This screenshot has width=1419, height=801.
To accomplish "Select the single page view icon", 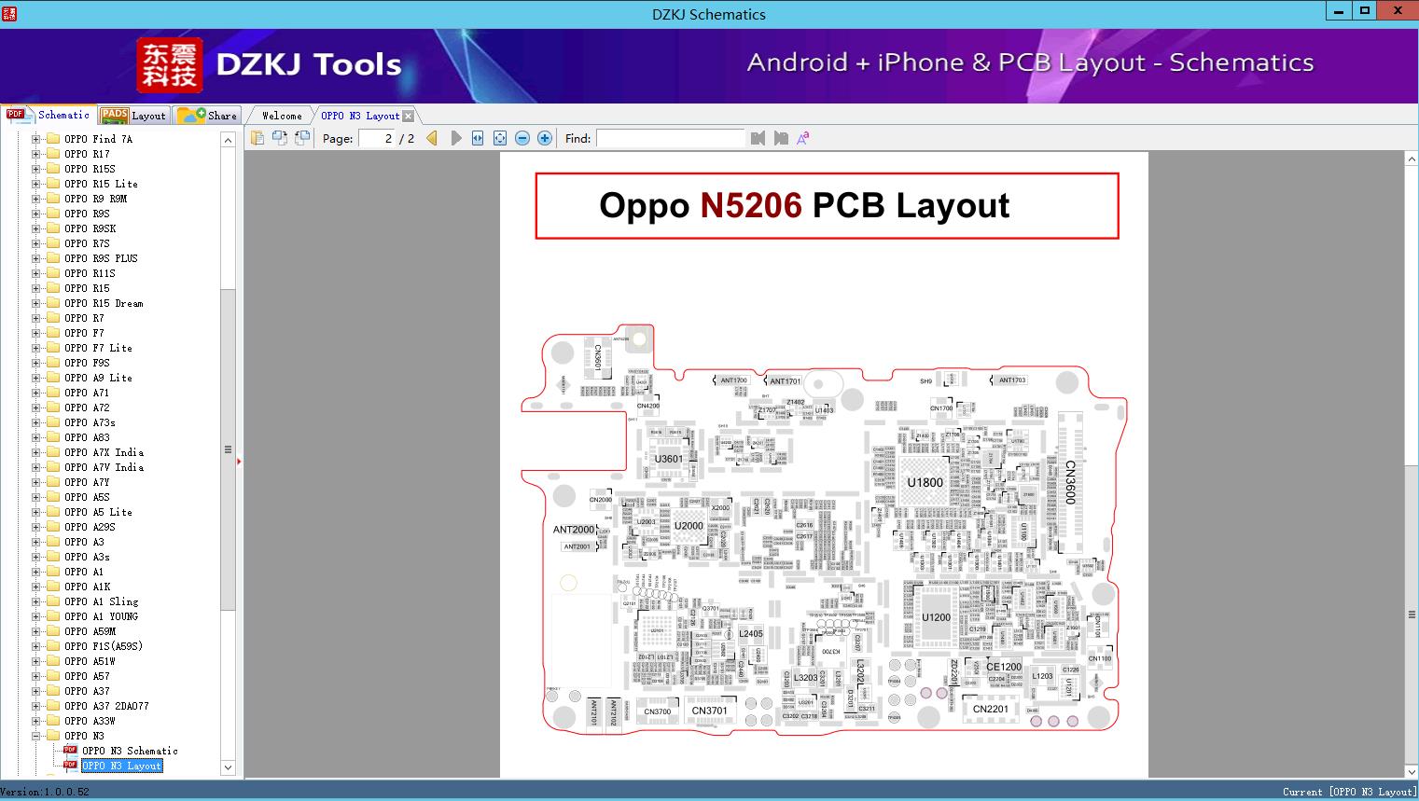I will click(257, 138).
